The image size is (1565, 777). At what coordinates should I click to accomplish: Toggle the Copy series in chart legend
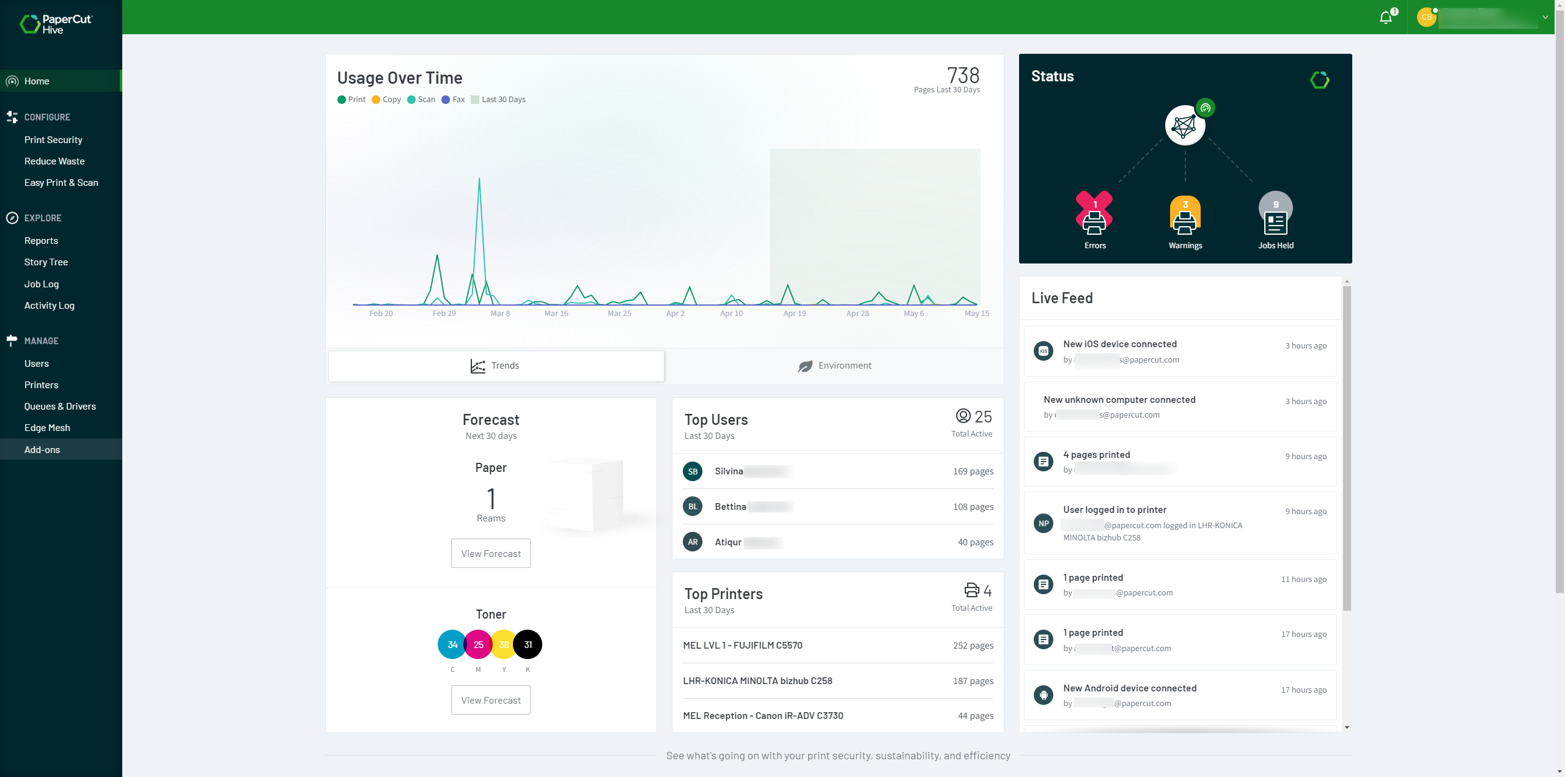point(386,100)
